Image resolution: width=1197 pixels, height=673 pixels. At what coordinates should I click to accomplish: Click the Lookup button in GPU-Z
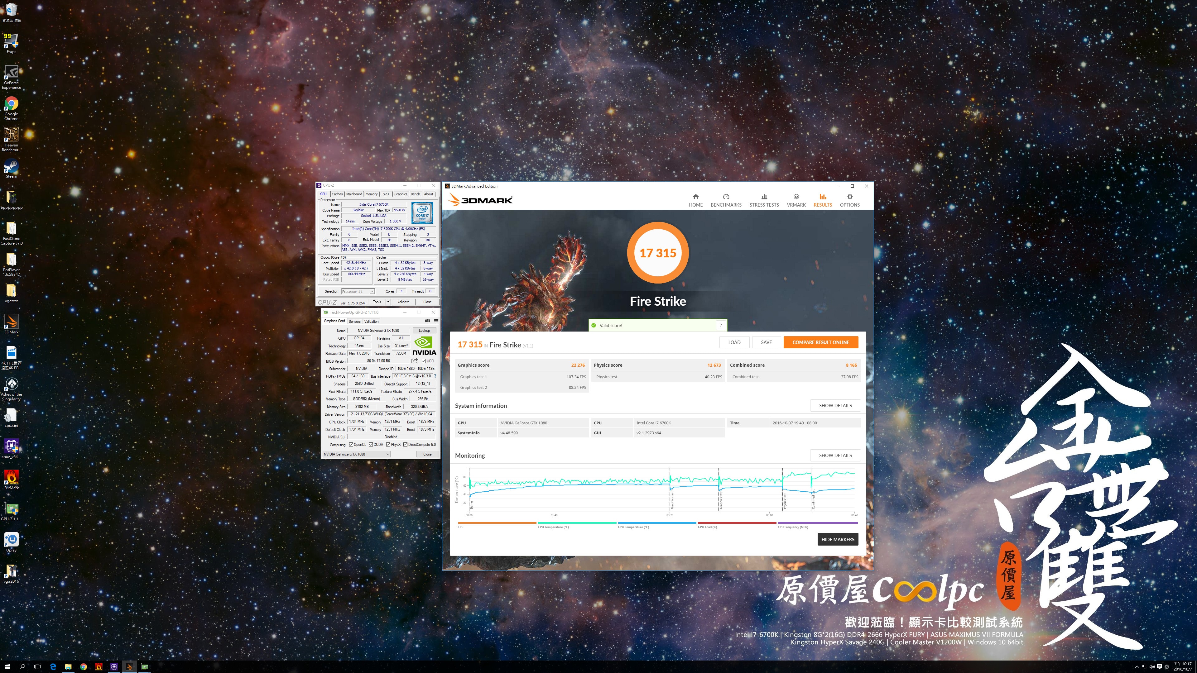tap(424, 331)
